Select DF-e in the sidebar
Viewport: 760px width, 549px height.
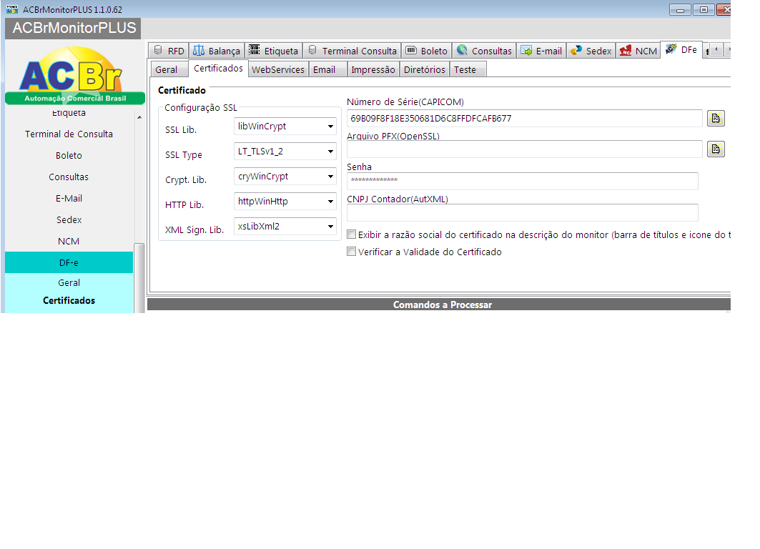coord(69,262)
